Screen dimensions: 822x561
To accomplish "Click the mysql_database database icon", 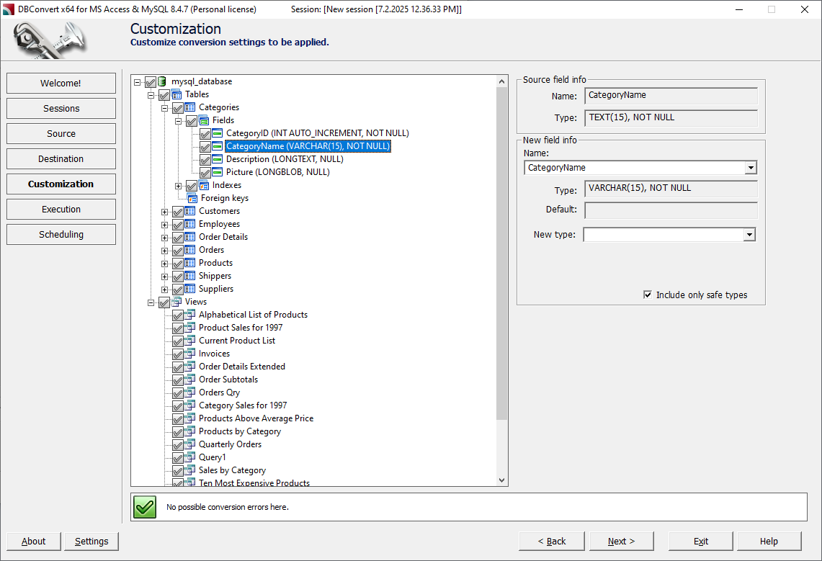I will click(162, 81).
